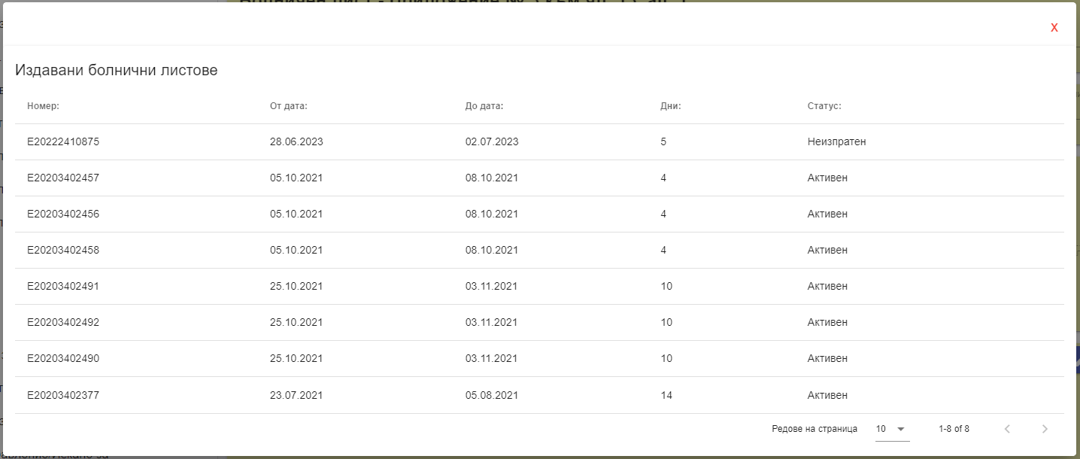Screen dimensions: 1080x459
Task: Click the E20203402456 number cell
Action: tap(63, 214)
